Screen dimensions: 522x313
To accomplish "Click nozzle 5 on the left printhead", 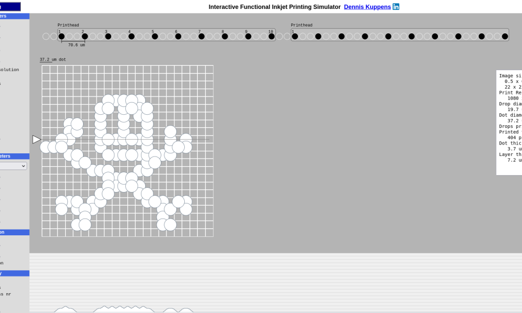I will (155, 37).
